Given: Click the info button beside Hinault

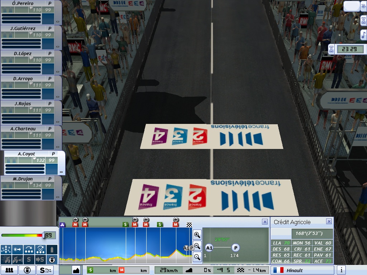Looking at the screenshot, I should 341,270.
